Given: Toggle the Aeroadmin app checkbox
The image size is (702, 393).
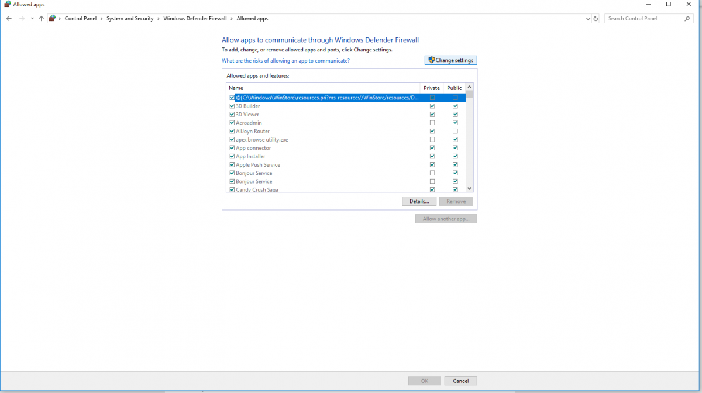Looking at the screenshot, I should 232,123.
